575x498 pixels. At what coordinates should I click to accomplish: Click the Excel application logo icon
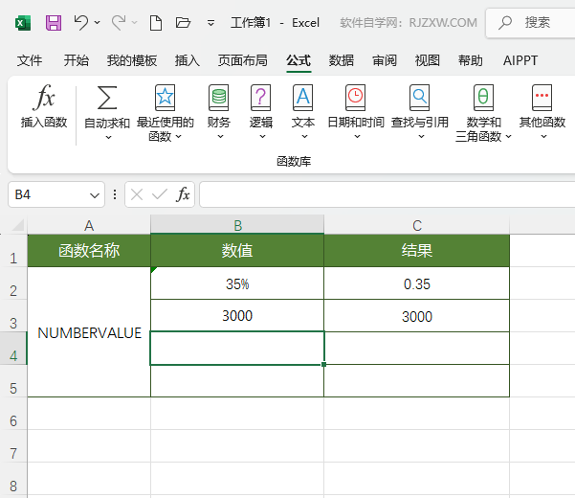[x=23, y=23]
